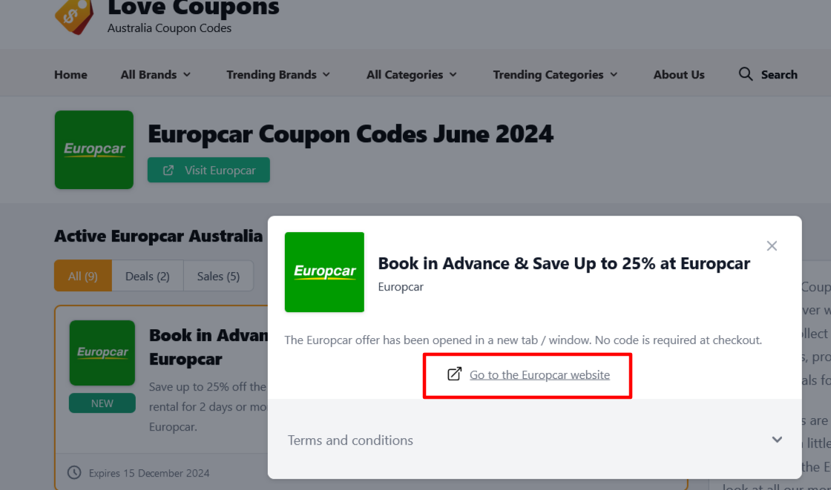Select About Us in the navigation bar
Viewport: 831px width, 490px height.
[678, 74]
